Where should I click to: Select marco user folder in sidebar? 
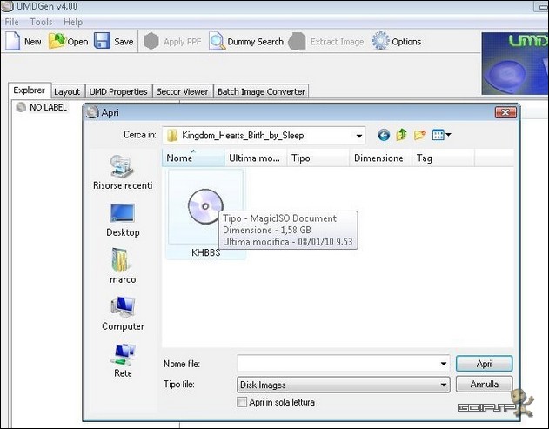[123, 265]
